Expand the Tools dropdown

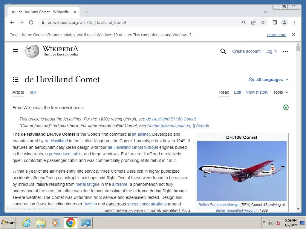(x=281, y=92)
